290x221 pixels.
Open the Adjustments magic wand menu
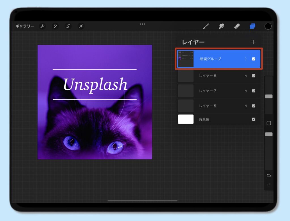point(55,26)
